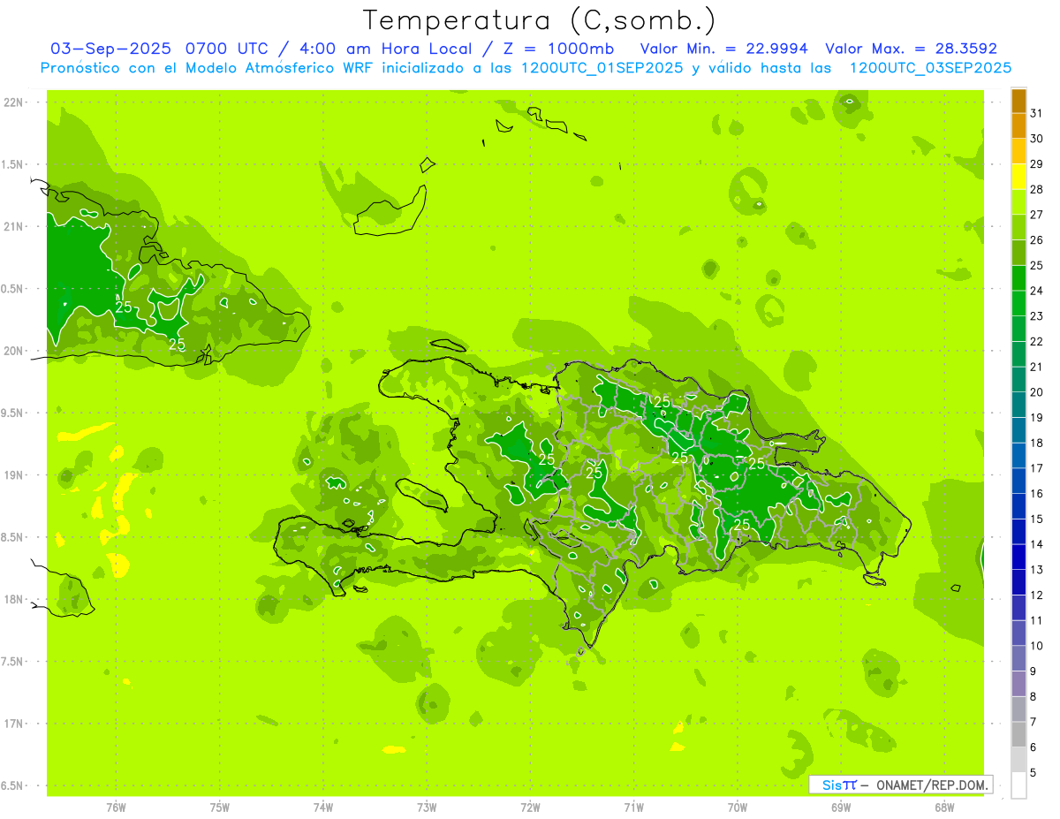Pick the orange swatch between 30 and 31
The width and height of the screenshot is (1060, 819).
(x=1018, y=126)
